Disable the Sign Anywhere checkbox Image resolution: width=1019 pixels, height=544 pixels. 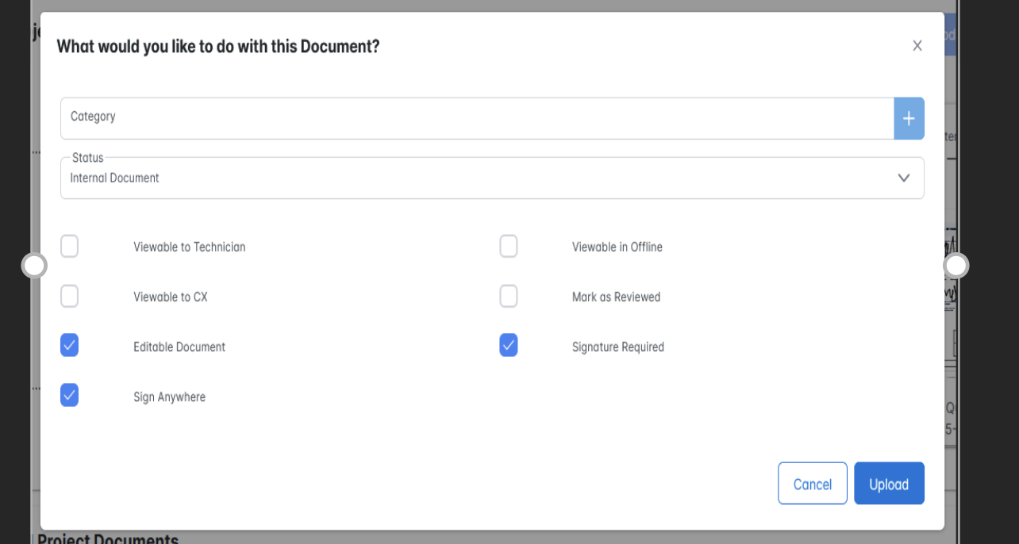(70, 395)
